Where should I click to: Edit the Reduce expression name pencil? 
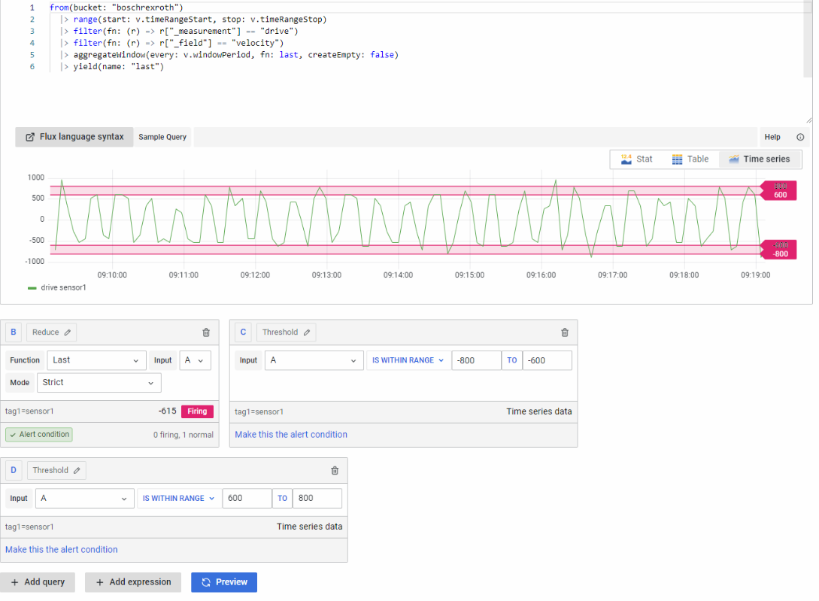click(x=68, y=332)
